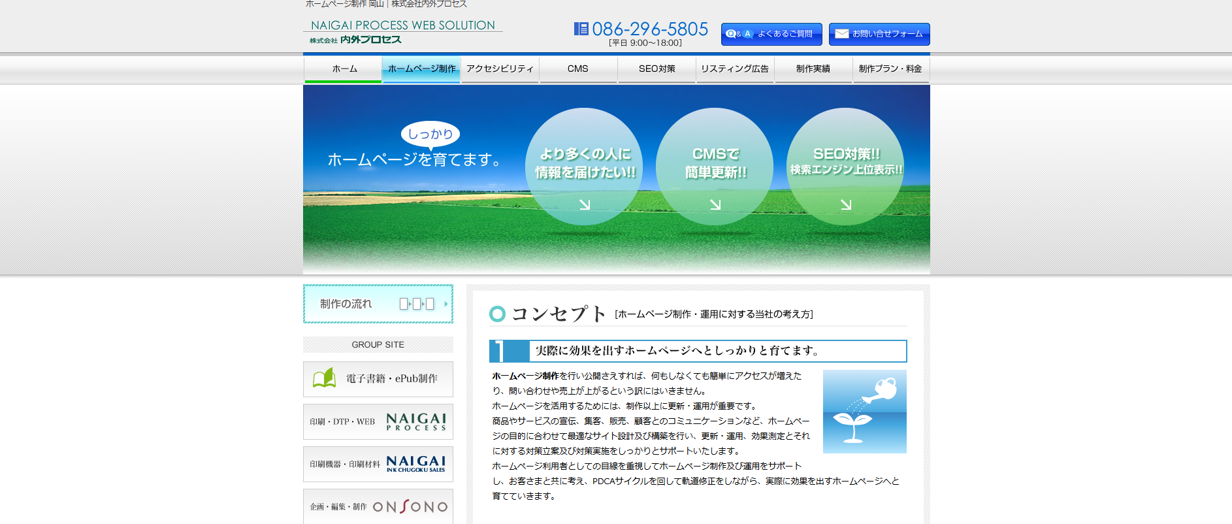1232x524 pixels.
Task: Open the 制作プラン・料金 menu item
Action: point(890,69)
